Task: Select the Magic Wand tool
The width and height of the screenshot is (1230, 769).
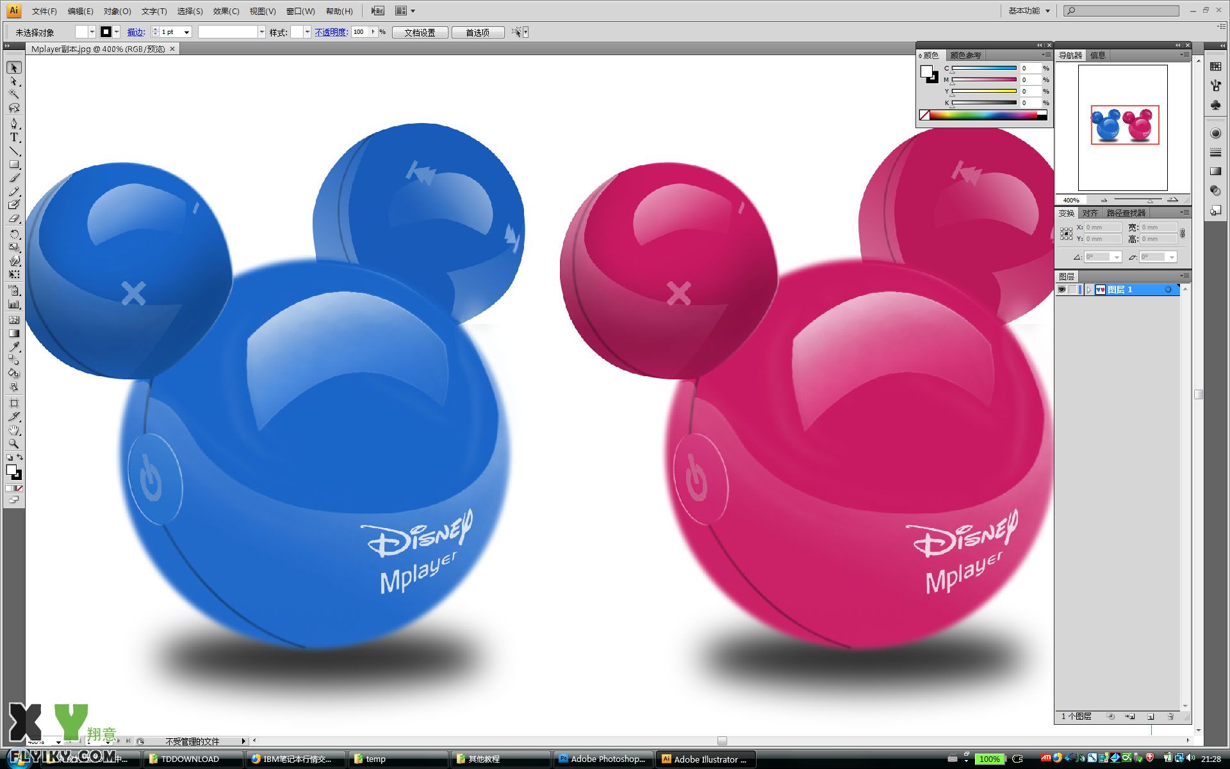Action: point(14,95)
